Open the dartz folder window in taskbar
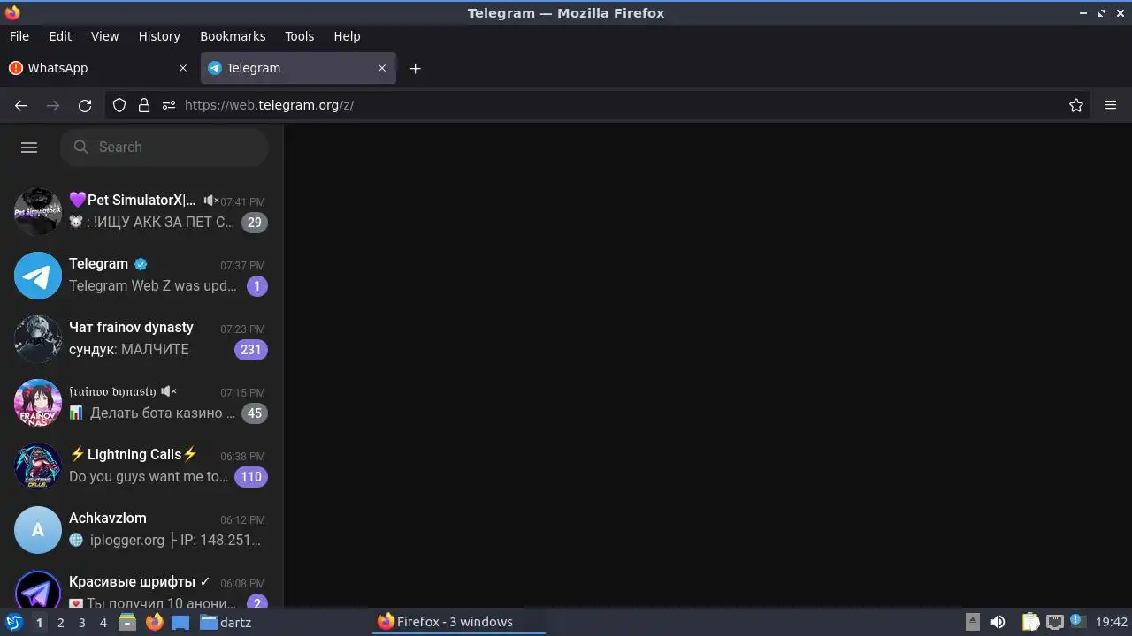 (226, 622)
